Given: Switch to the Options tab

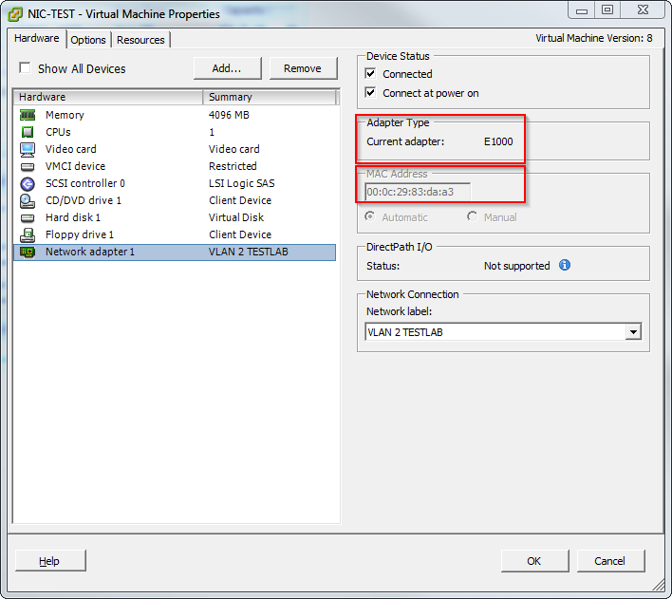Looking at the screenshot, I should point(88,40).
